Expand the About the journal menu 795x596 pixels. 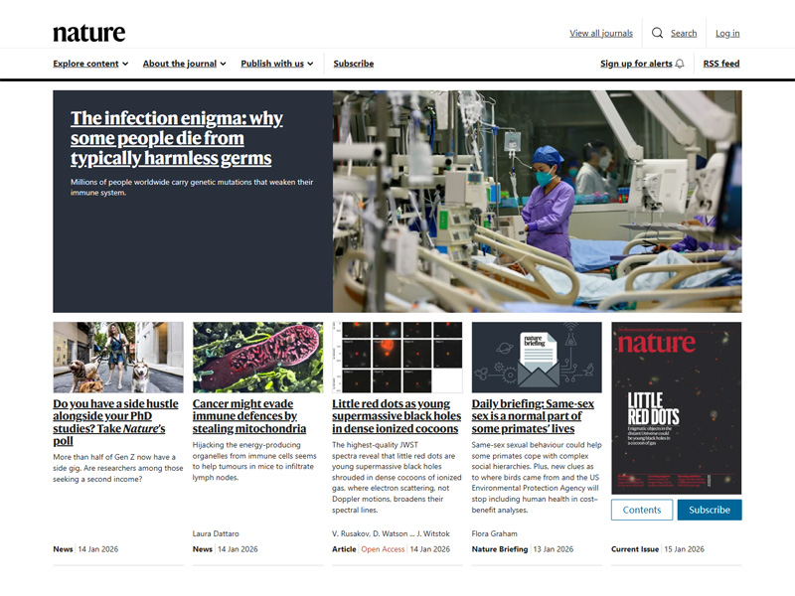click(x=184, y=64)
